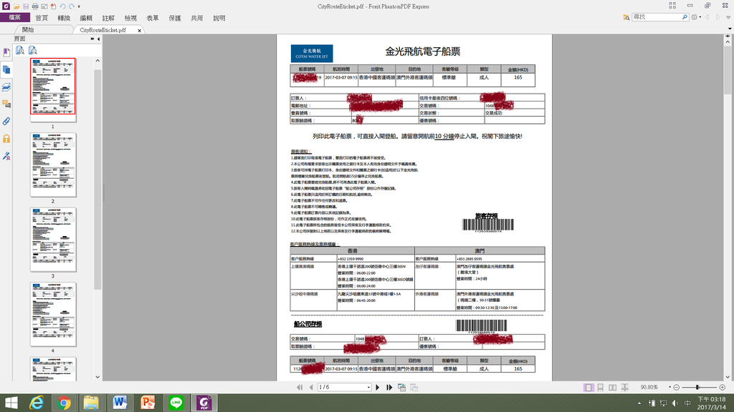The width and height of the screenshot is (734, 412).
Task: Open Microsoft Word from the taskbar
Action: (x=120, y=403)
